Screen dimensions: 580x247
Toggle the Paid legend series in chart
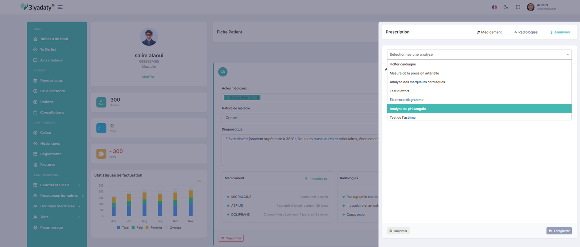(137, 228)
